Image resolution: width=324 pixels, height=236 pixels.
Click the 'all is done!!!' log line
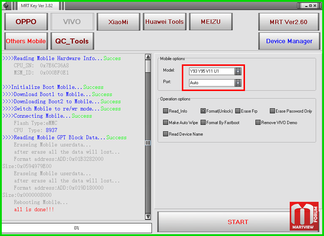34,210
